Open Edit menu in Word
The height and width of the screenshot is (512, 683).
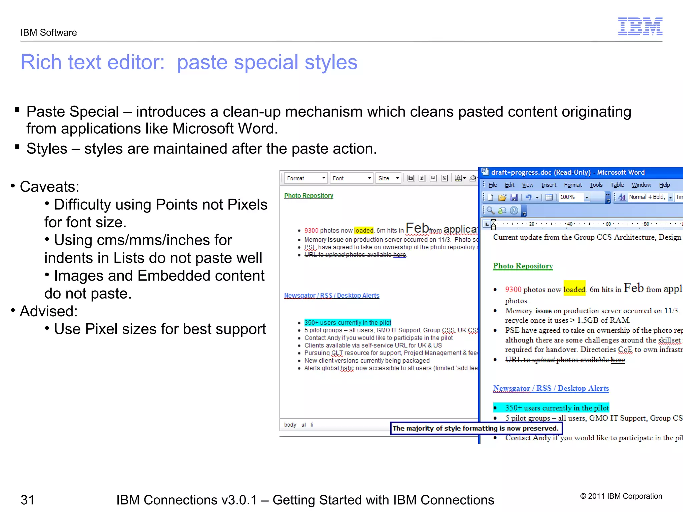(509, 185)
